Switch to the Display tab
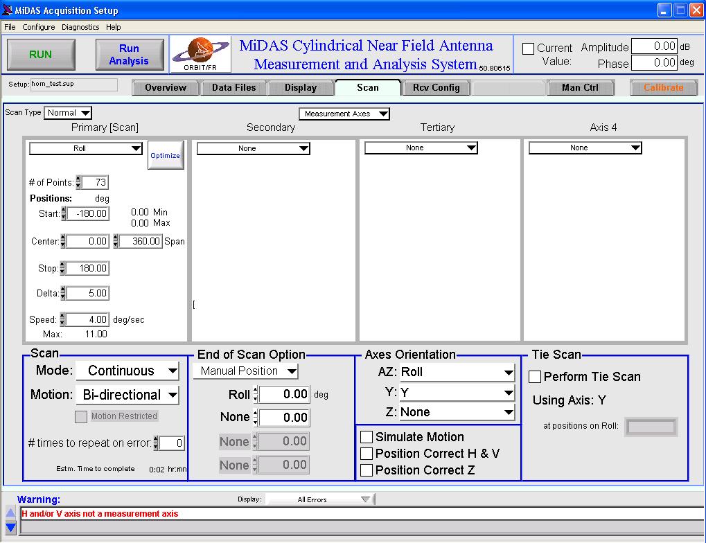The image size is (706, 543). tap(301, 88)
